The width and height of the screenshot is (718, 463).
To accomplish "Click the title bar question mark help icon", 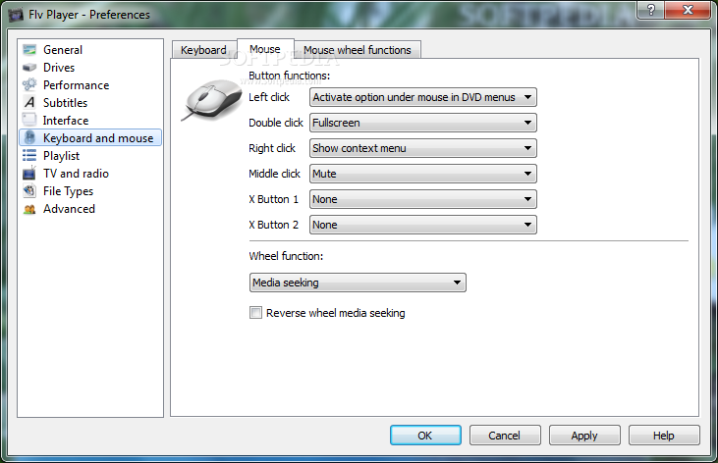I will pyautogui.click(x=651, y=10).
